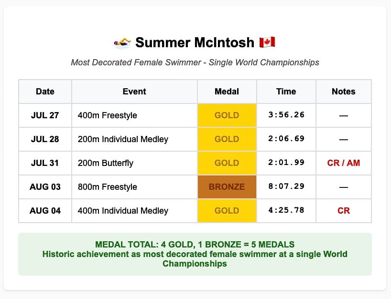Click the Date column header
Image resolution: width=391 pixels, height=299 pixels.
(x=45, y=92)
